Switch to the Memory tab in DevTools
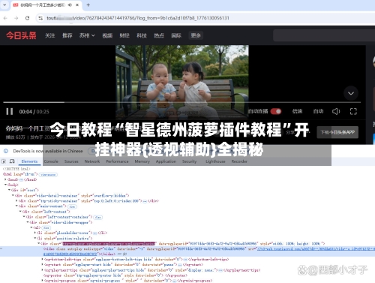The height and width of the screenshot is (283, 375). coord(142,161)
